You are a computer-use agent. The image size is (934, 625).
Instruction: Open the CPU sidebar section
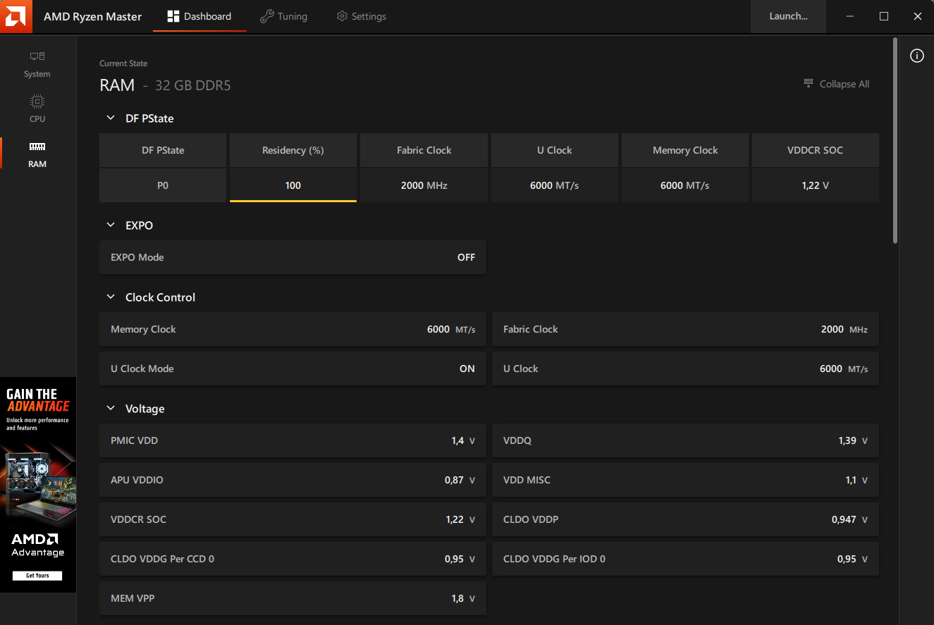[x=37, y=109]
